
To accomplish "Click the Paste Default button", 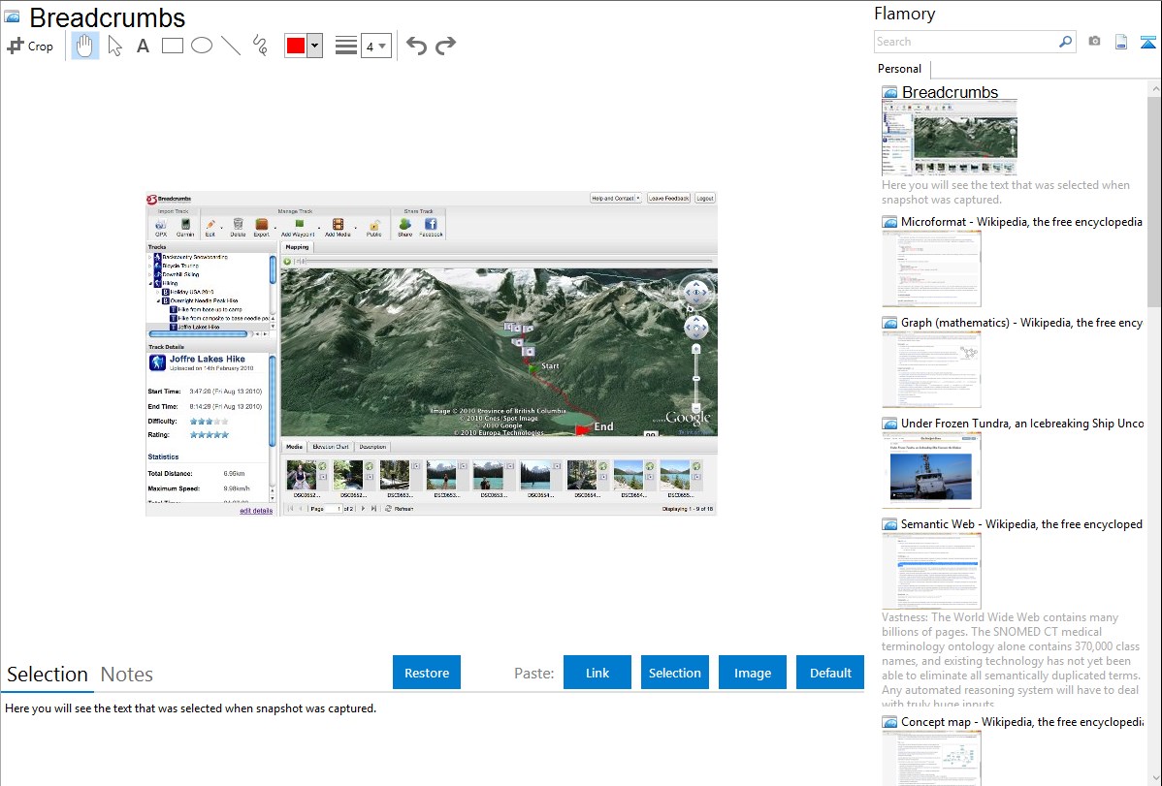I will click(x=830, y=673).
